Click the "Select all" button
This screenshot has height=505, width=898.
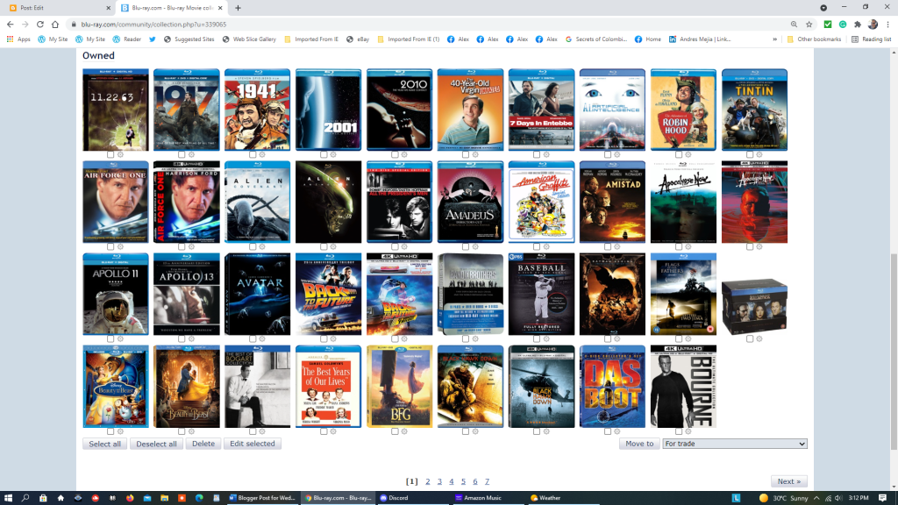coord(105,444)
